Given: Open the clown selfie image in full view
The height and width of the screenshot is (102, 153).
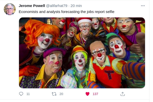Looking at the screenshot, I should [82, 53].
